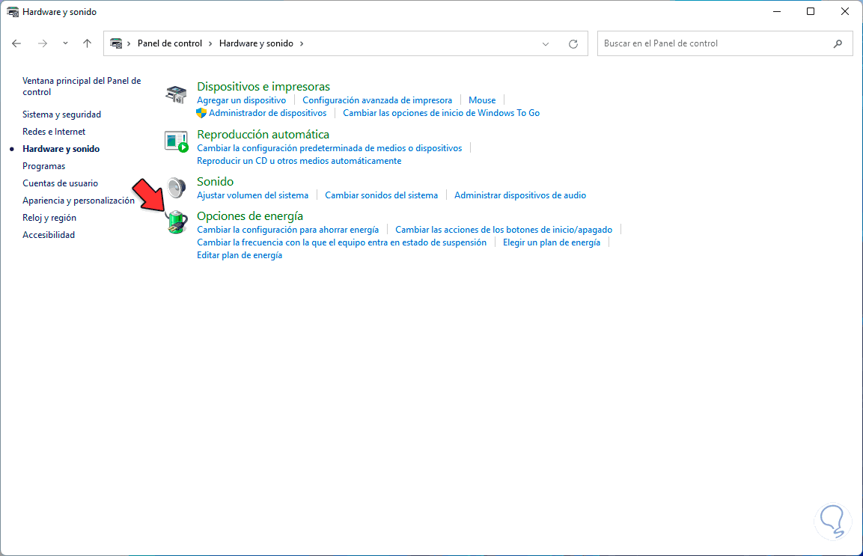Image resolution: width=863 pixels, height=556 pixels.
Task: Maximize the Hardware y sonido window
Action: [810, 11]
